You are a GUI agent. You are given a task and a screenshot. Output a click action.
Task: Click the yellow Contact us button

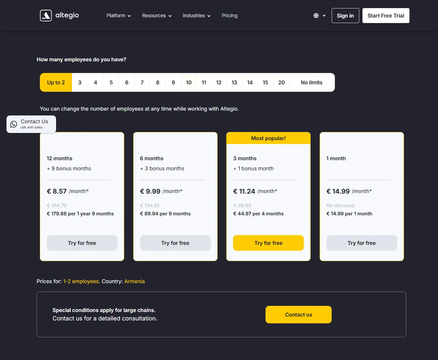pos(298,315)
